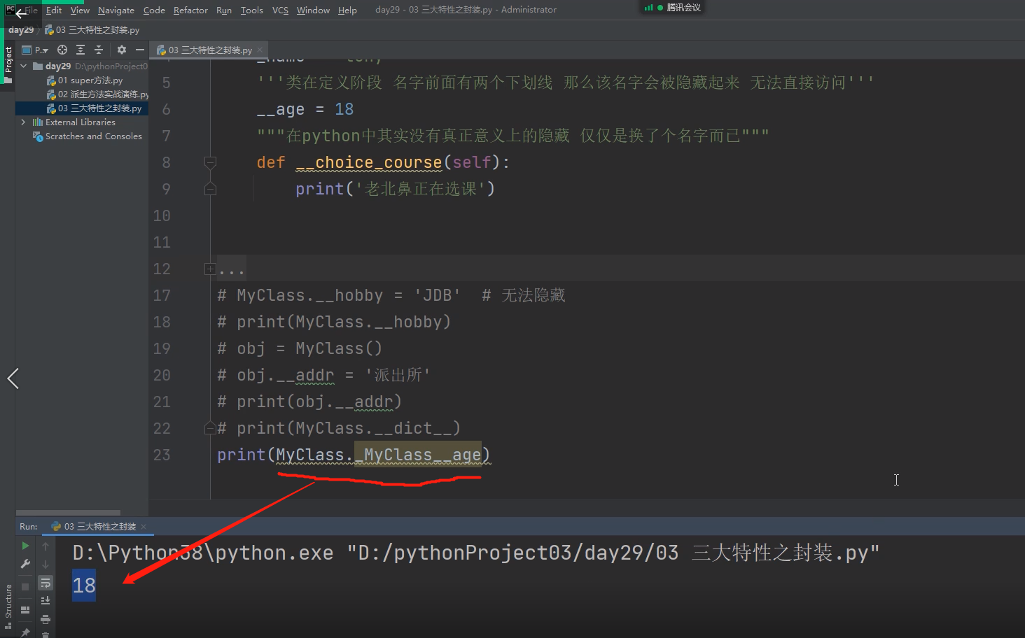Click the 腾讯会议 meeting indicator
This screenshot has height=638, width=1025.
tap(673, 8)
